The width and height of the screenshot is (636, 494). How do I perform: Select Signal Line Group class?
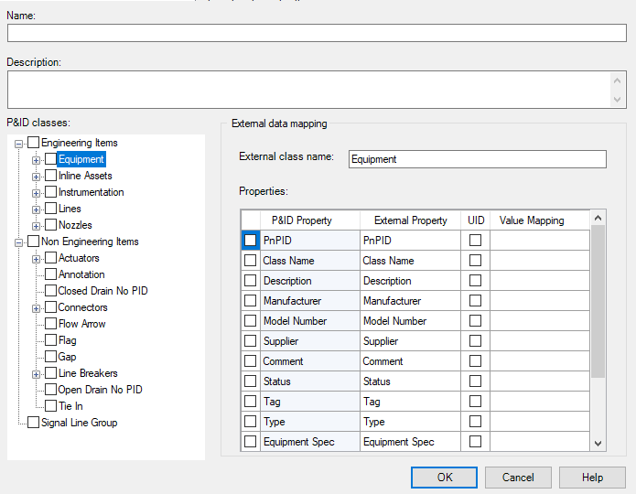(x=79, y=423)
